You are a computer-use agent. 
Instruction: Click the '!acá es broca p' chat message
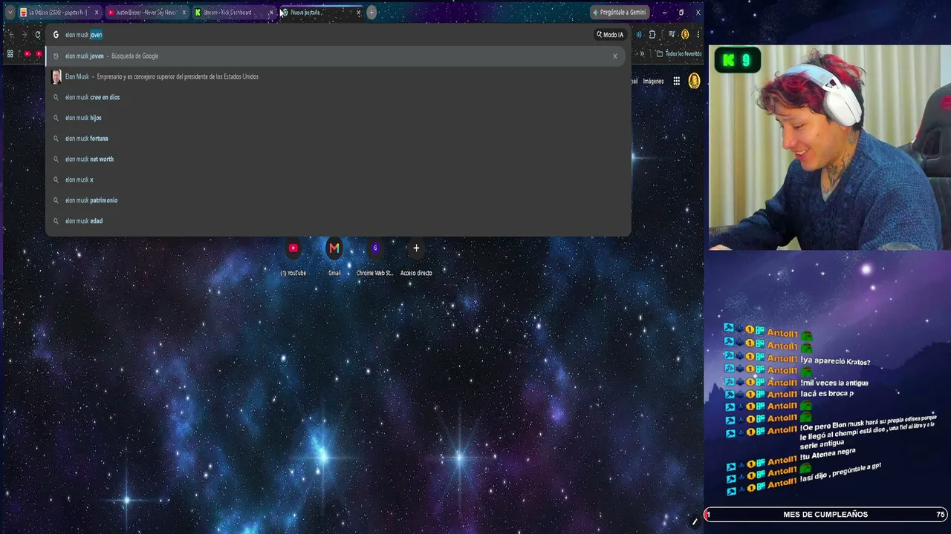(x=827, y=394)
